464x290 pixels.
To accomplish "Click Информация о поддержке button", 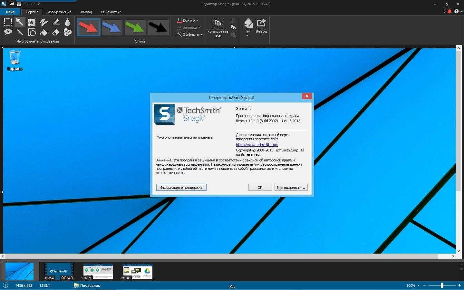I will (181, 187).
